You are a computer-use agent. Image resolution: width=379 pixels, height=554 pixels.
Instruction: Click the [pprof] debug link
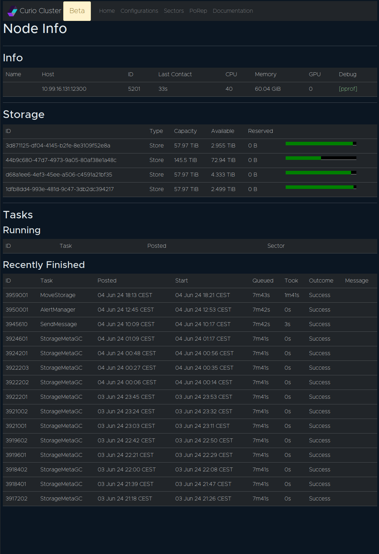(348, 89)
